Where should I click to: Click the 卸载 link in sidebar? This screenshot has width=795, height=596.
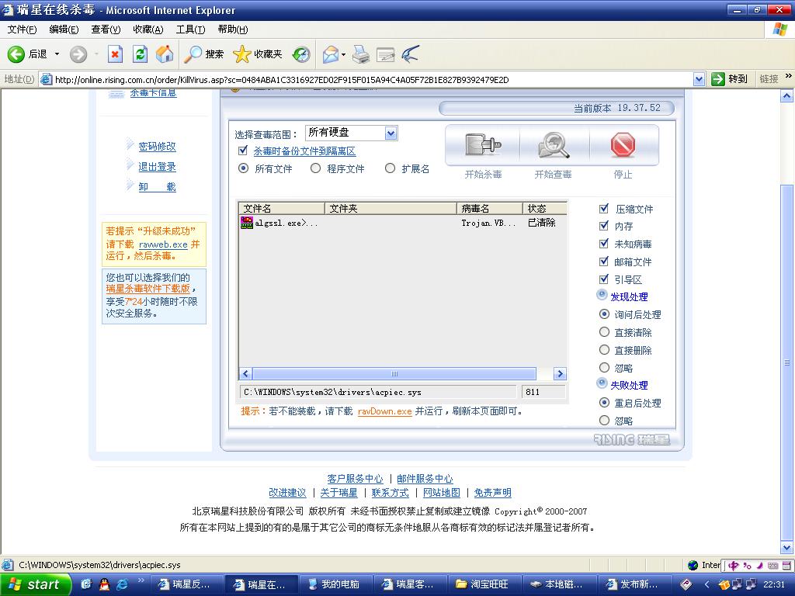point(157,187)
